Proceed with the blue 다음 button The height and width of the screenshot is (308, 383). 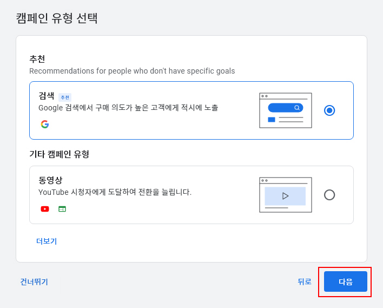tap(345, 281)
